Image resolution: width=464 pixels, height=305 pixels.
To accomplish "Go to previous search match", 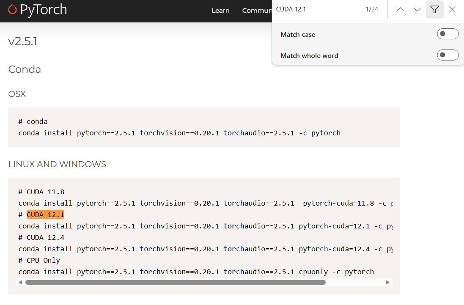I will click(x=400, y=9).
